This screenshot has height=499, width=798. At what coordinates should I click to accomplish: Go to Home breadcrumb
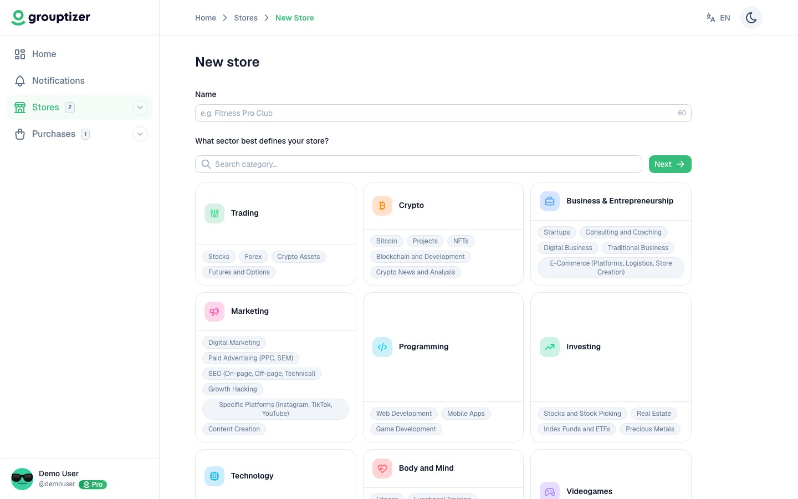[x=206, y=18]
